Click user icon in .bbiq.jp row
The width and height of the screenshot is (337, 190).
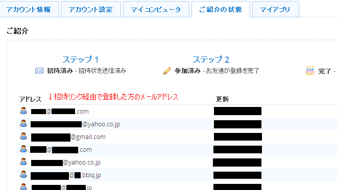[23, 174]
